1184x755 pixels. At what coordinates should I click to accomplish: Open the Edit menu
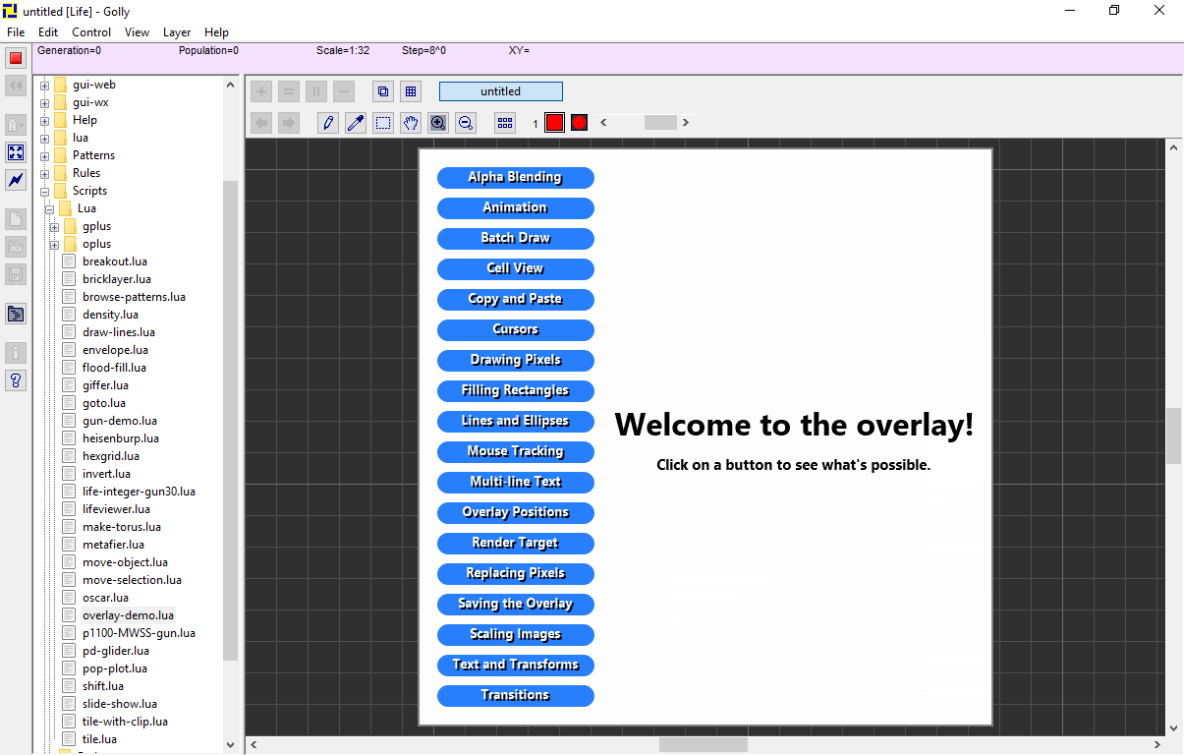click(48, 32)
